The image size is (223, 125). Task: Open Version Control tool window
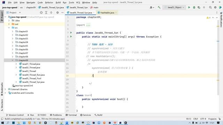tap(15, 115)
